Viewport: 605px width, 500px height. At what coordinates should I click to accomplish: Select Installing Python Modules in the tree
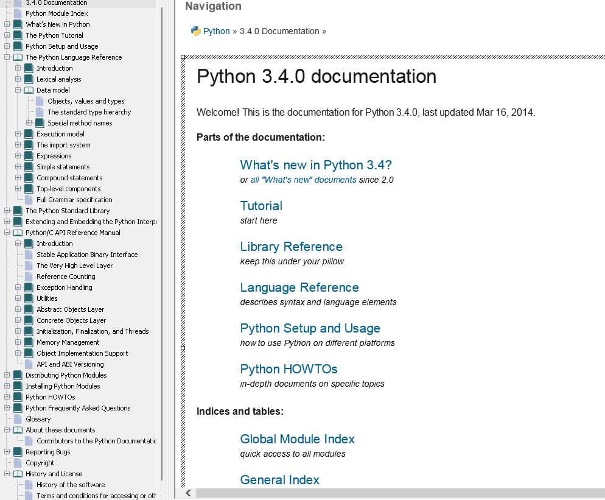tap(63, 386)
